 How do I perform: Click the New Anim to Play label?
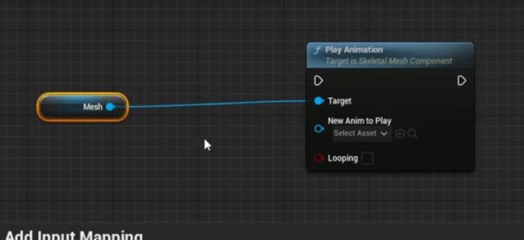[359, 121]
